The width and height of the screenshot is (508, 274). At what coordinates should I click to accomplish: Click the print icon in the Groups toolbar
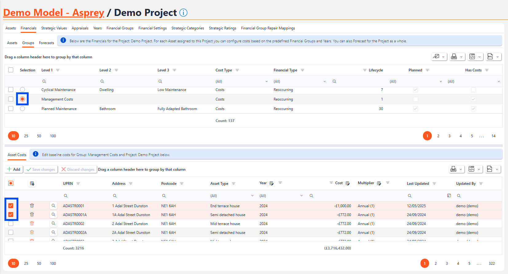coord(454,57)
